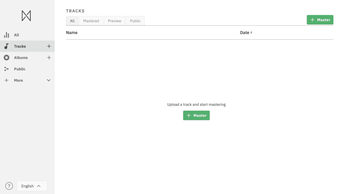Open help via the question mark icon
338x194 pixels.
point(9,186)
